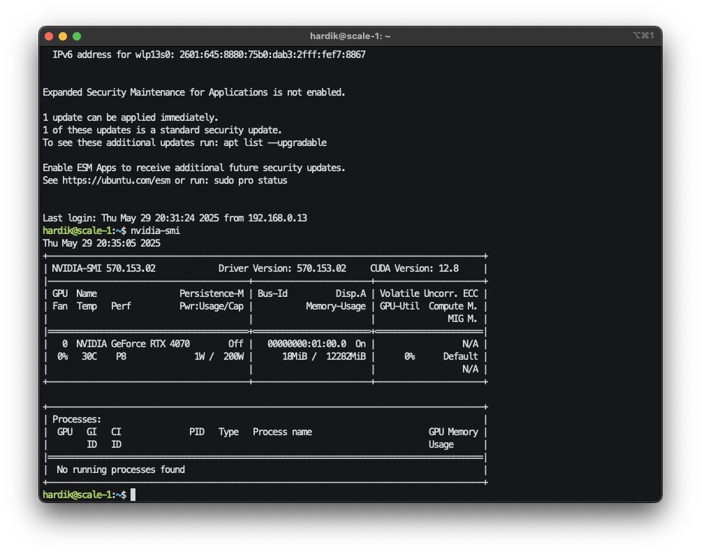The height and width of the screenshot is (554, 701).
Task: Click the text '1 update can be applied immediately.'
Action: (131, 117)
